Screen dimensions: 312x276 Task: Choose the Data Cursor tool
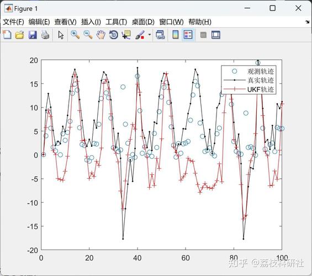pyautogui.click(x=126, y=35)
